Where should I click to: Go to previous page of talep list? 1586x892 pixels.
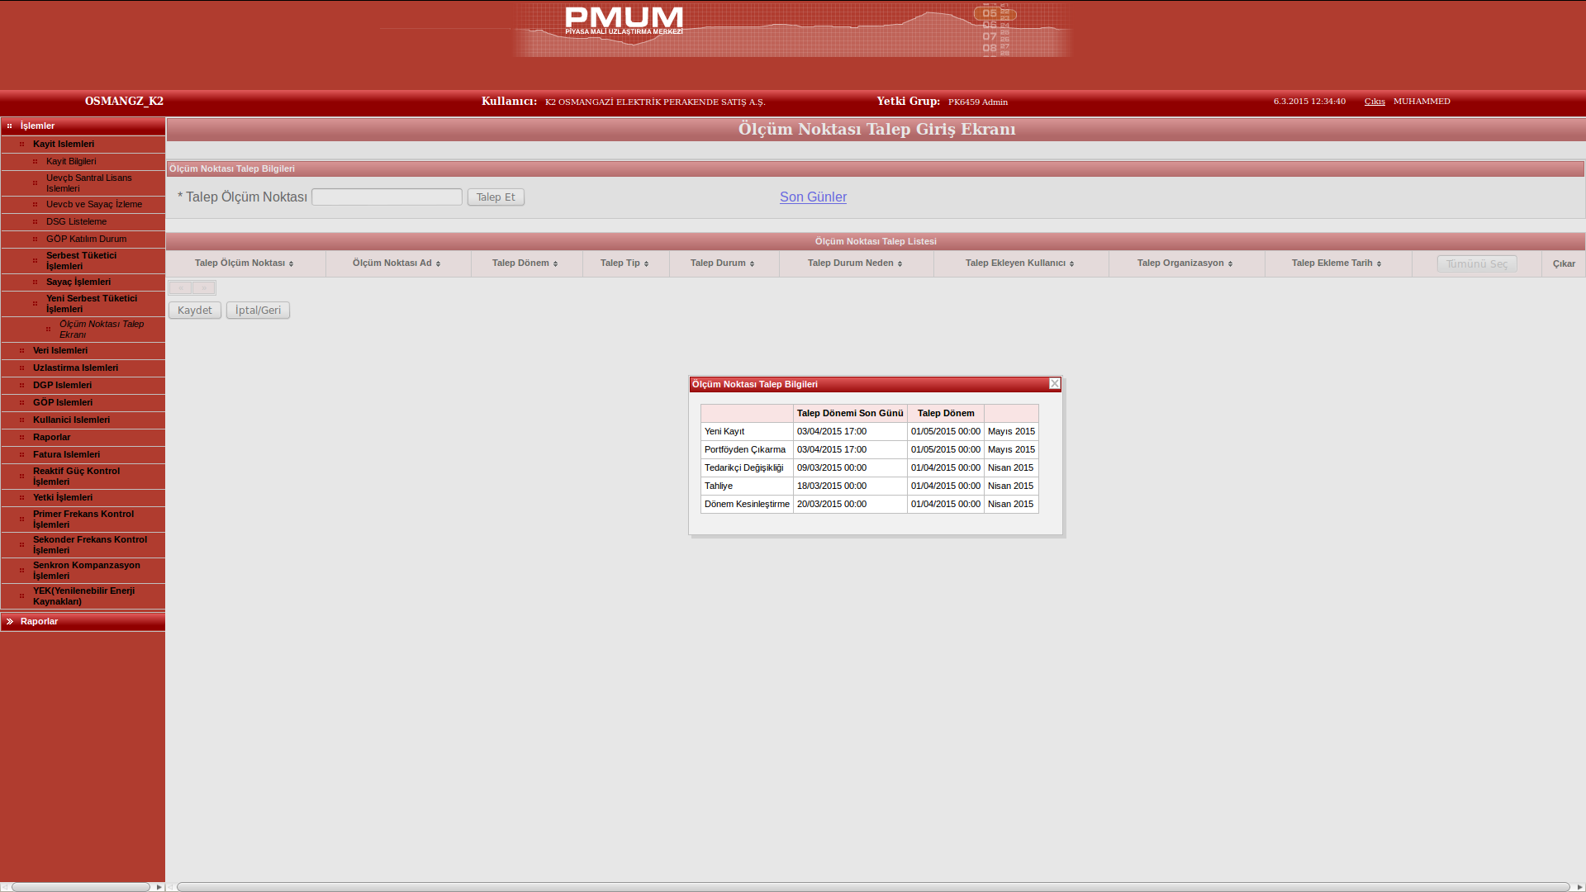pyautogui.click(x=180, y=288)
